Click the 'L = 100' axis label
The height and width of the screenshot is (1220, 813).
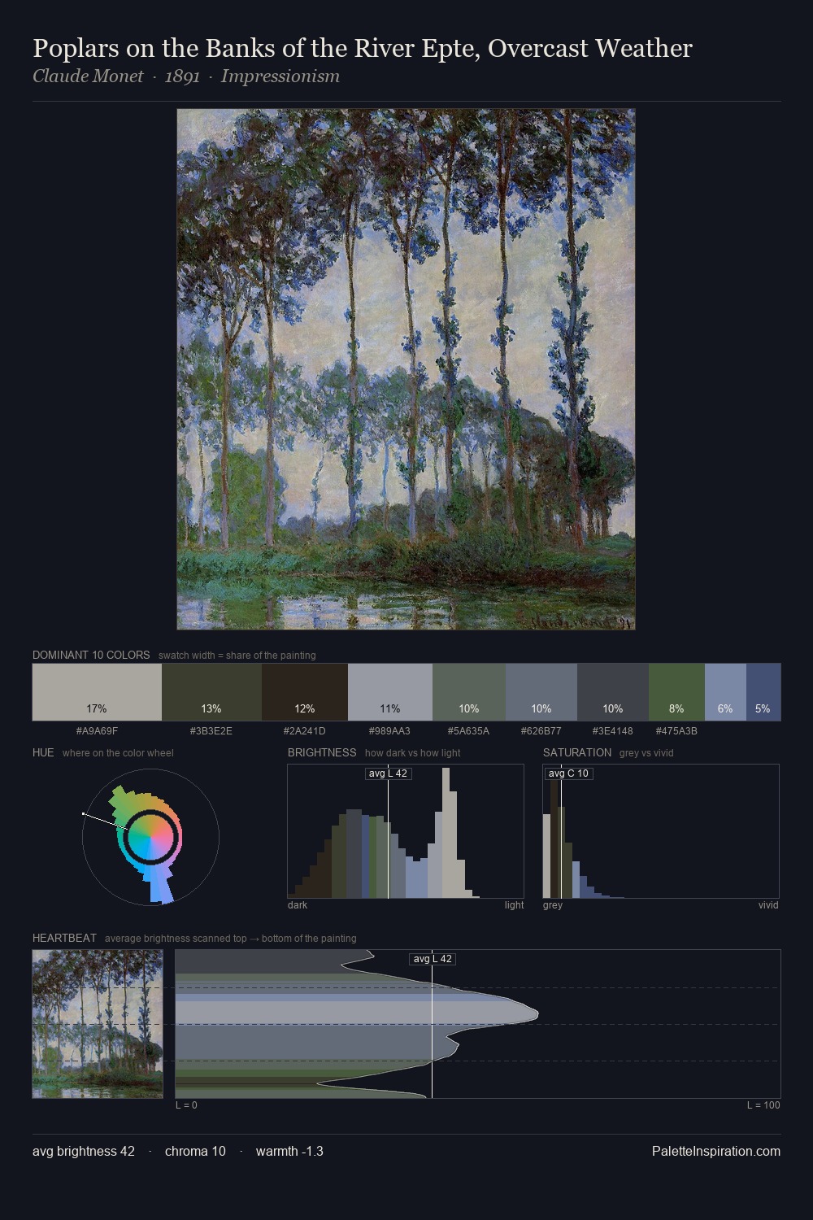tap(763, 1105)
